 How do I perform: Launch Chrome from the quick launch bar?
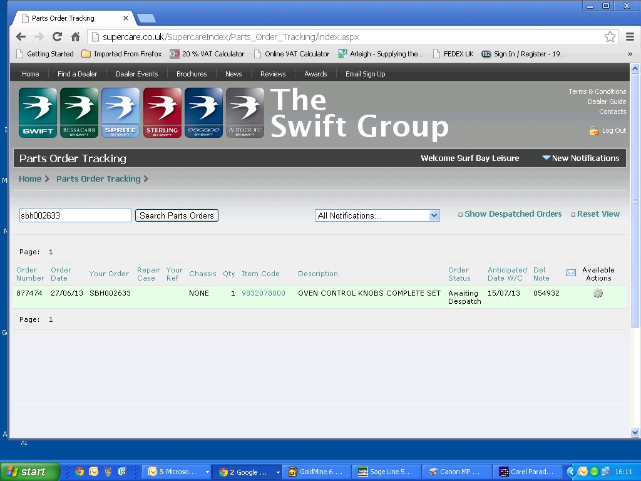point(79,472)
